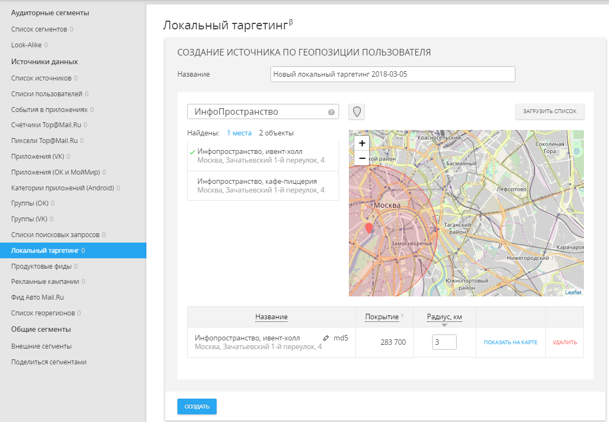Viewport: 609px width, 422px height.
Task: Switch to the 2 объекты tab
Action: [x=276, y=133]
